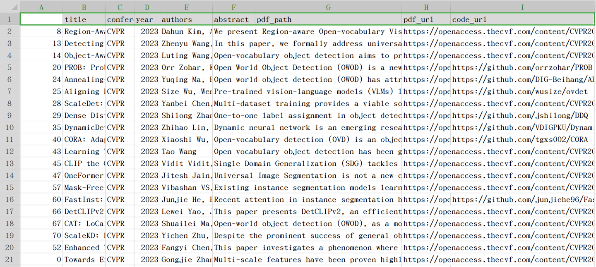Screen dimensions: 596x267
Task: Open the orrzohar/PROB GitHub link
Action: pos(522,67)
